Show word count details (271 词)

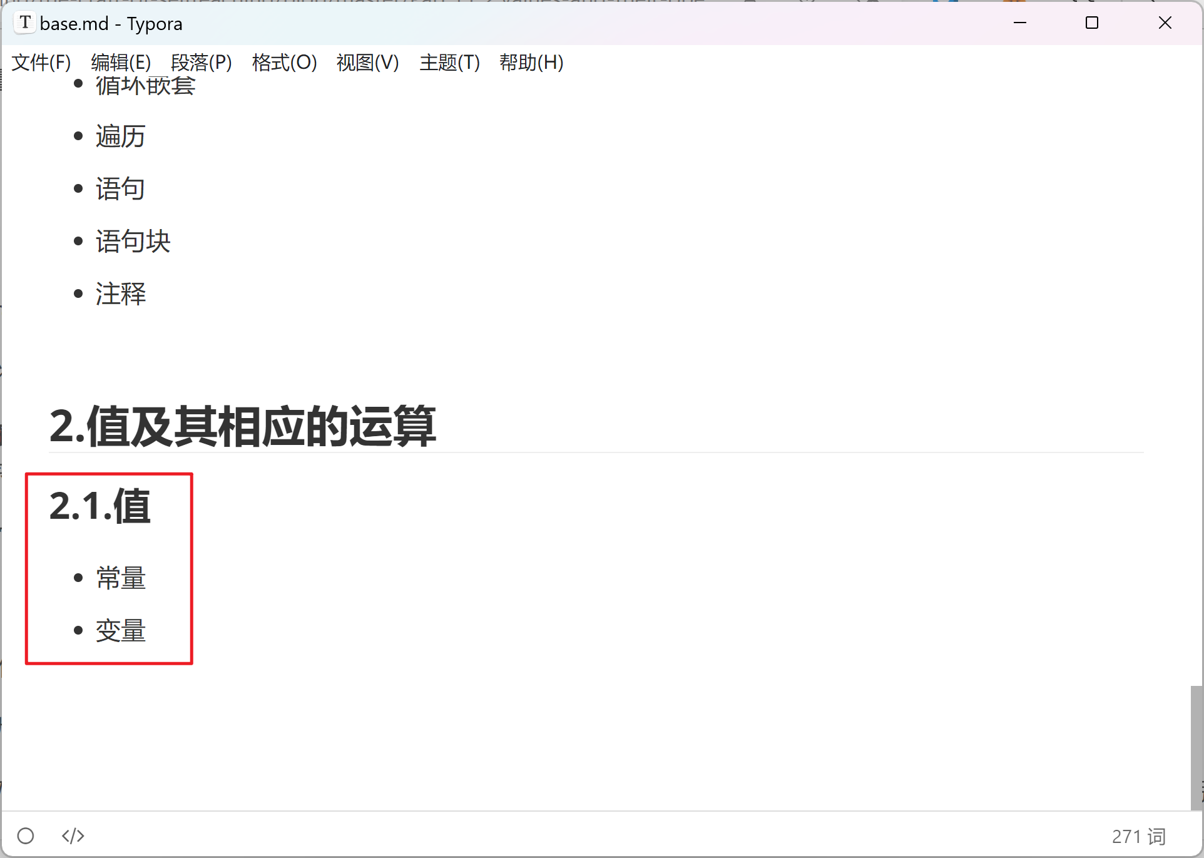point(1138,836)
